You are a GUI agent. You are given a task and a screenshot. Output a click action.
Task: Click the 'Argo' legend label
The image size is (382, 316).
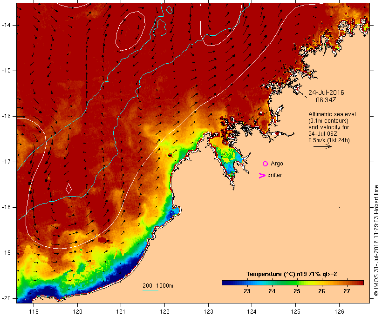[x=277, y=164]
